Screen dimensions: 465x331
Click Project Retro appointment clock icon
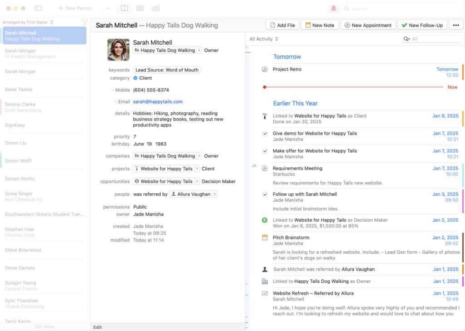265,69
